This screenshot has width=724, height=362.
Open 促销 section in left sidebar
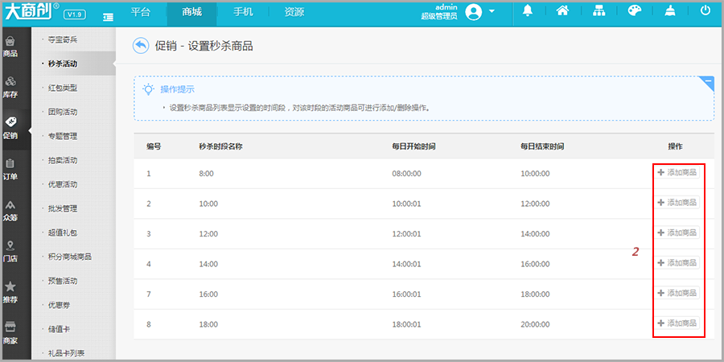point(10,129)
